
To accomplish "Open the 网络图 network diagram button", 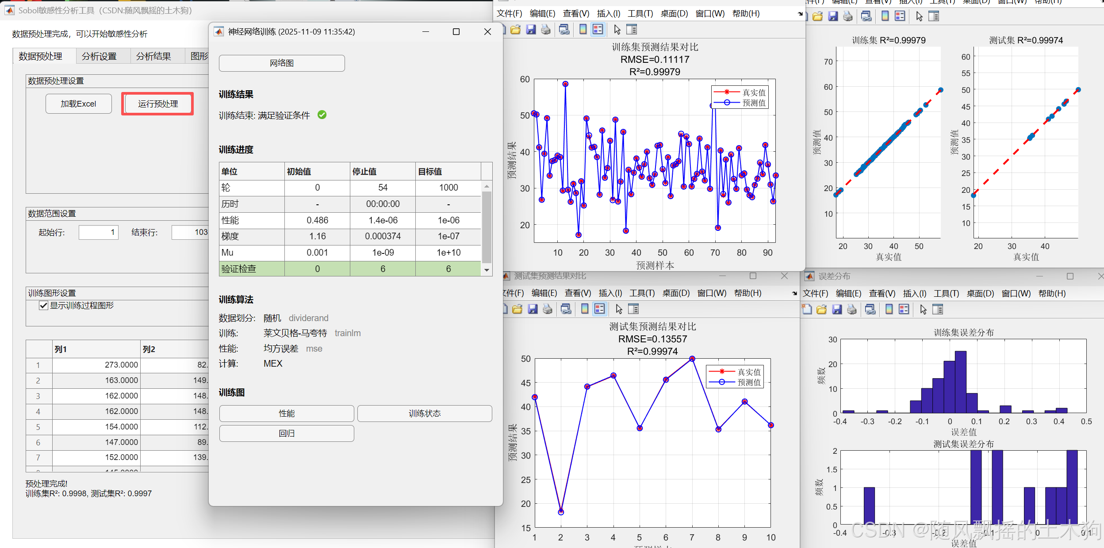I will 282,63.
